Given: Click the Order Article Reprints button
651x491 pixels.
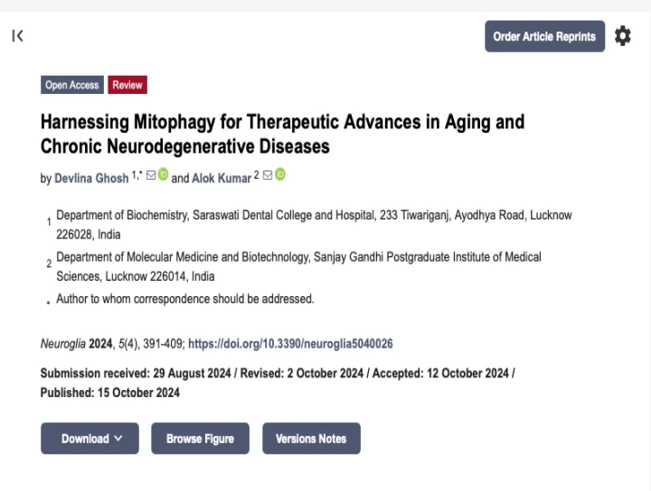Looking at the screenshot, I should click(x=544, y=36).
